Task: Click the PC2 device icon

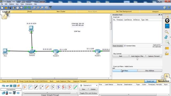Action: coord(5,51)
